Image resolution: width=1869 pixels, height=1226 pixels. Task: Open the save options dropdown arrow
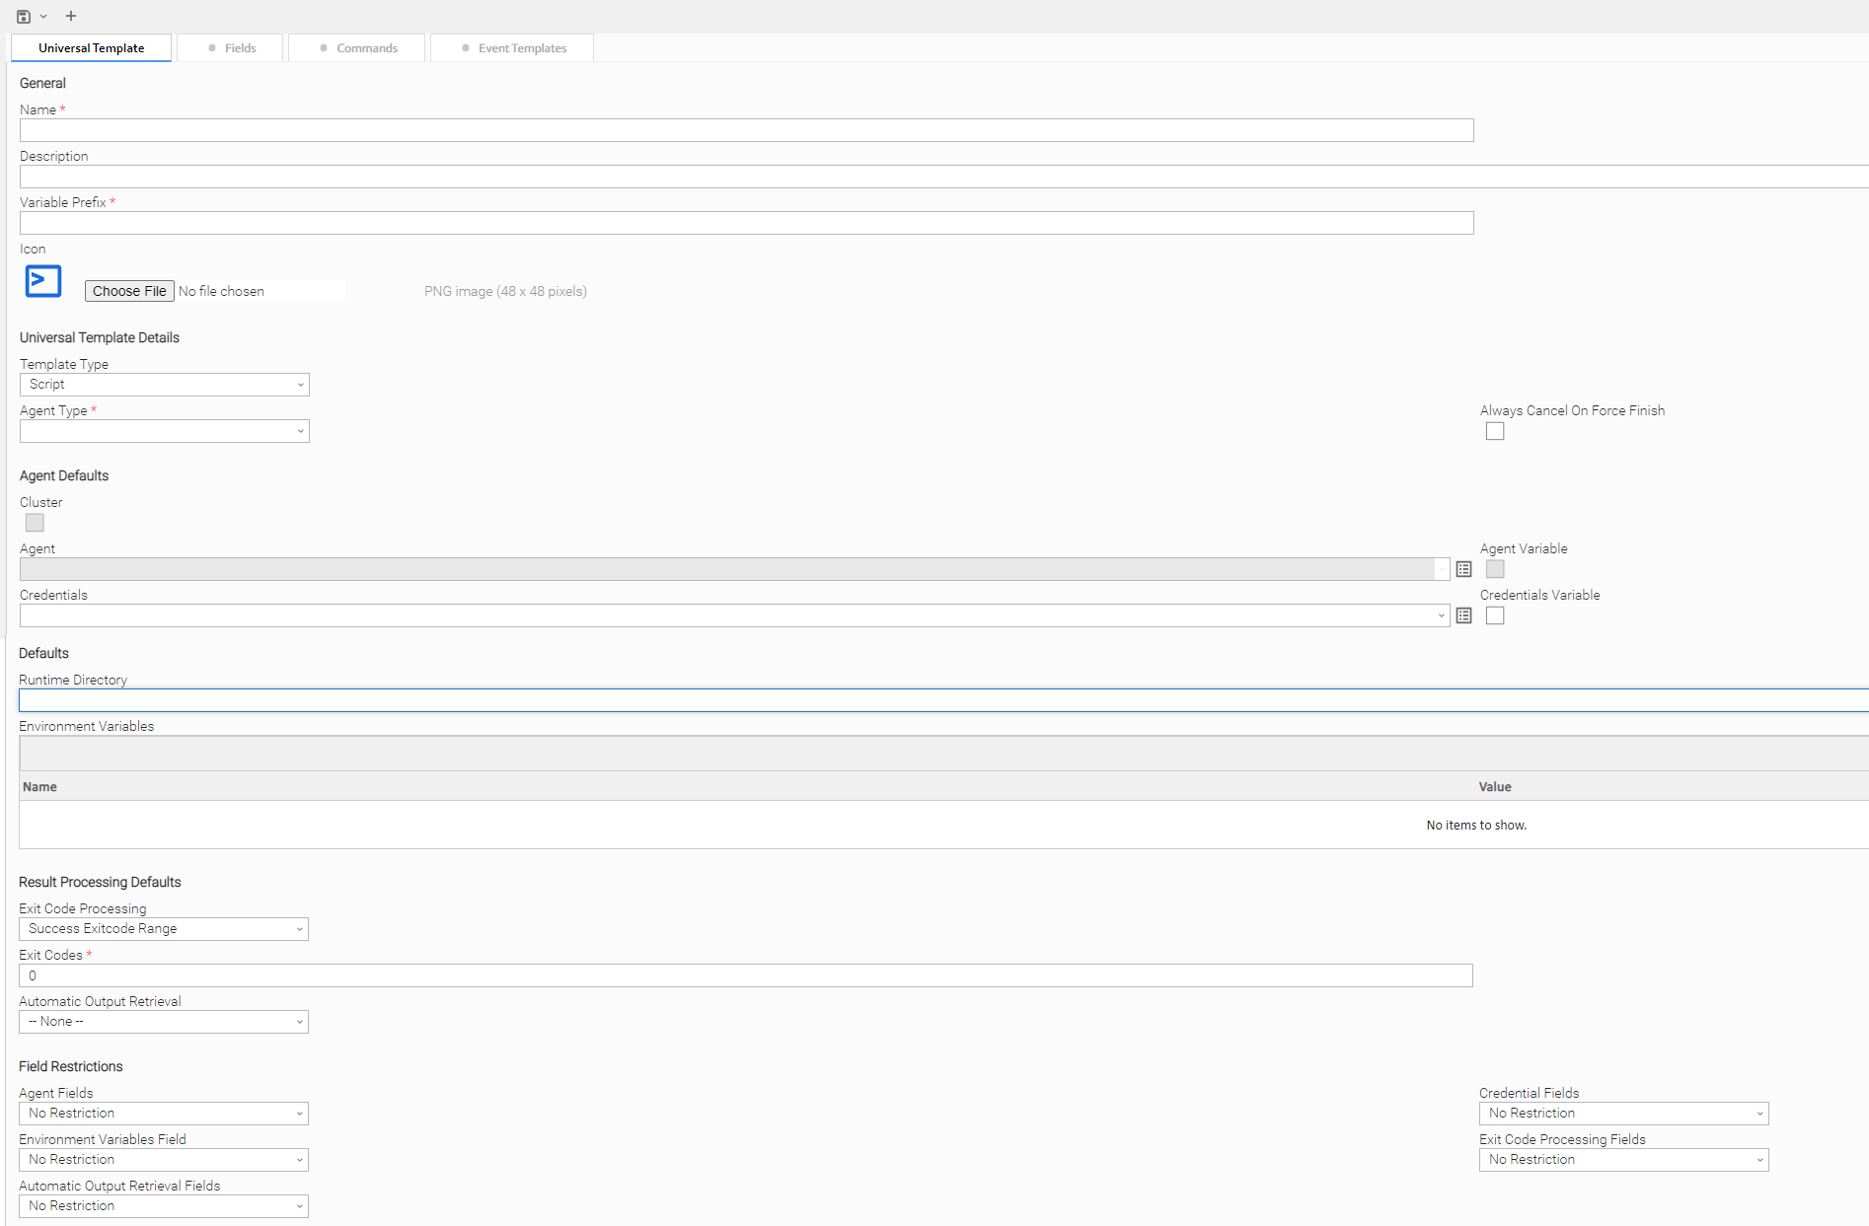tap(43, 17)
